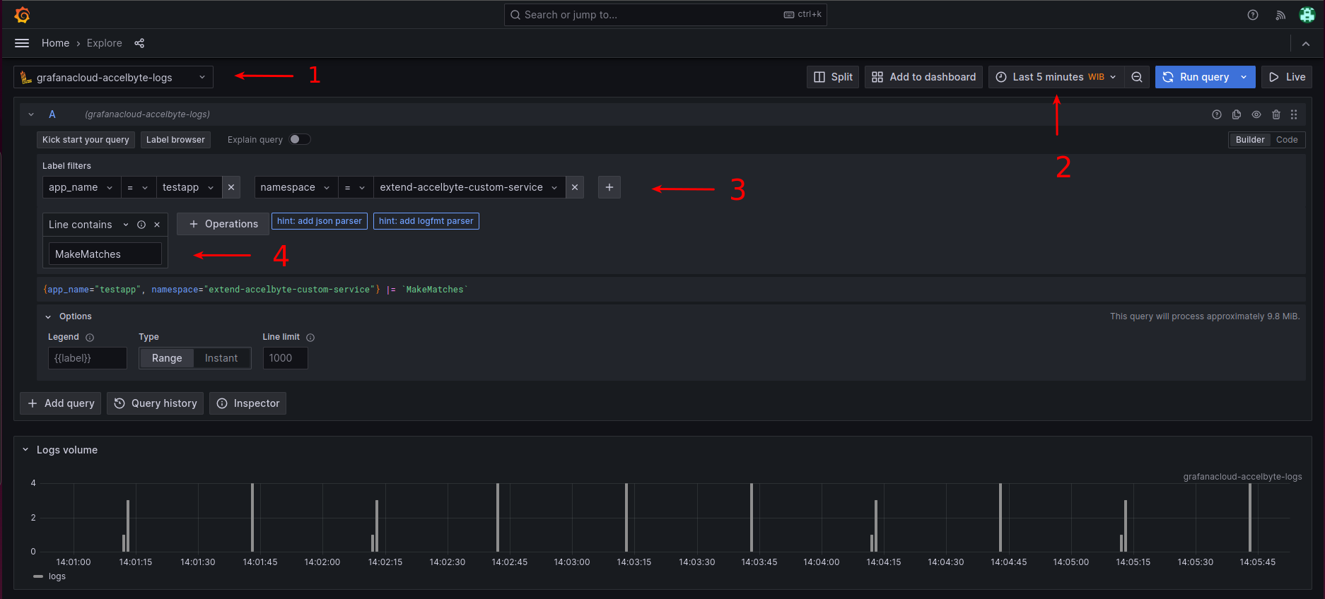The width and height of the screenshot is (1325, 599).
Task: Click the MakeMatches line filter field
Action: coord(105,254)
